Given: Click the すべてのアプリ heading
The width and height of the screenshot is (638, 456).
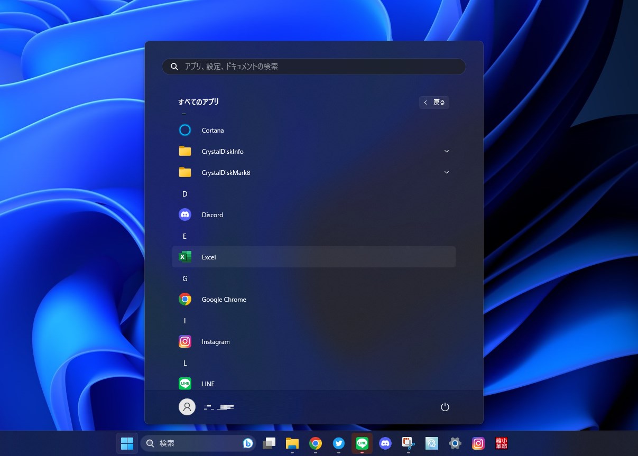Looking at the screenshot, I should [x=198, y=101].
